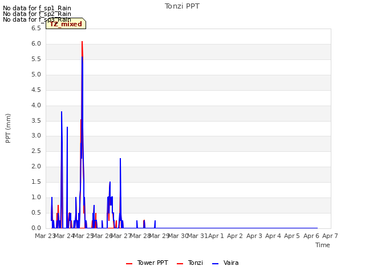Image resolution: width=365 pixels, height=274 pixels.
Task: Click the 1.5 y-axis tick label
Action: [x=36, y=182]
